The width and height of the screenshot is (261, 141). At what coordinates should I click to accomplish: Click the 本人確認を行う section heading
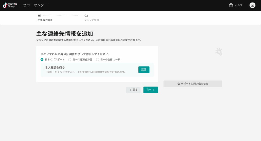[55, 67]
